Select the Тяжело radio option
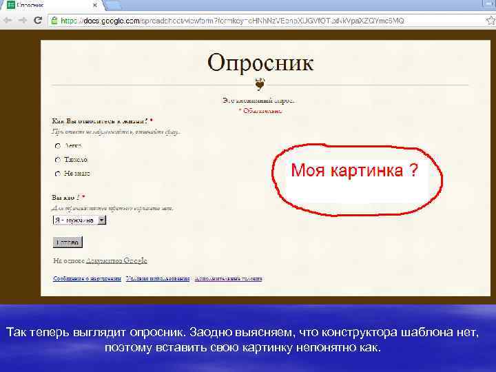The height and width of the screenshot is (372, 496). tap(58, 160)
